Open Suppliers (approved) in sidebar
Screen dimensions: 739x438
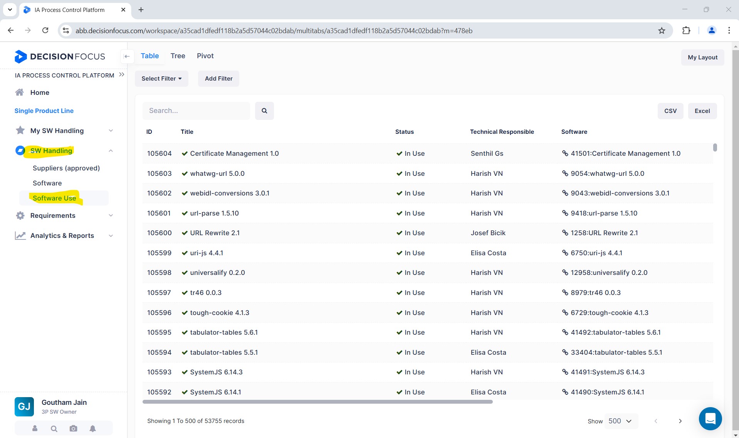click(x=66, y=168)
